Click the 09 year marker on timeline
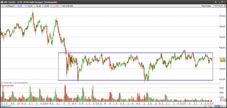227x108 pixels. [x=73, y=104]
